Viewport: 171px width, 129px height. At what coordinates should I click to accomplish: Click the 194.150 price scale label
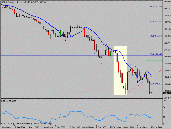pos(167,29)
